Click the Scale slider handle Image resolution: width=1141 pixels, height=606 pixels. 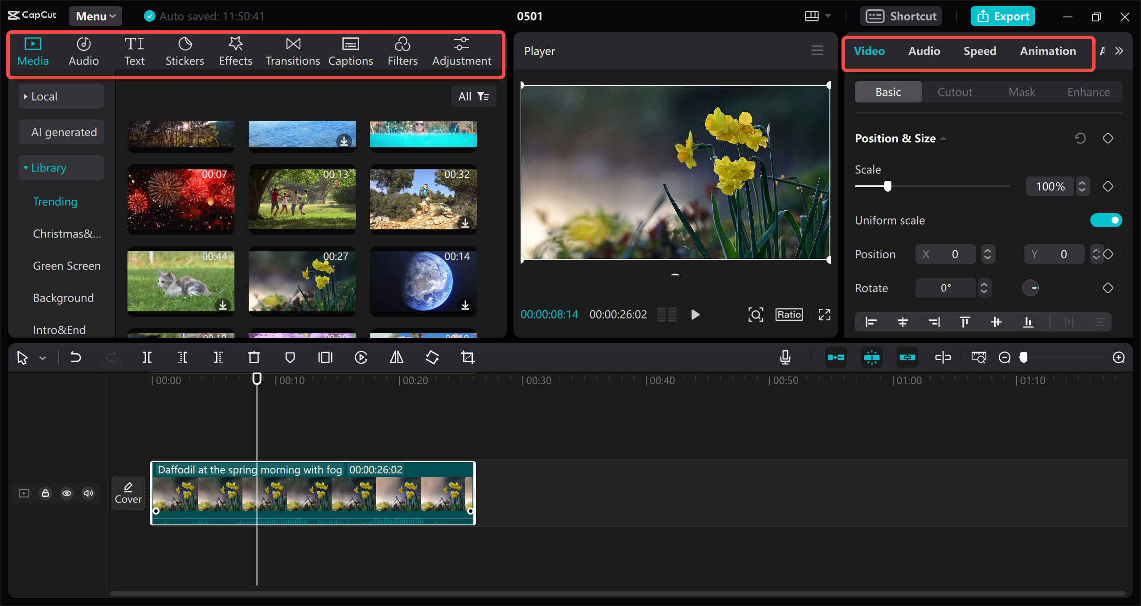(888, 186)
